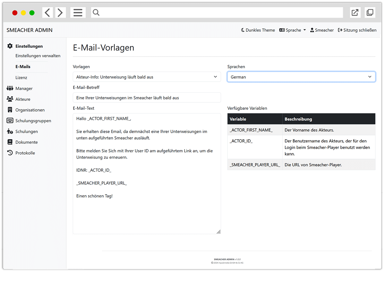The width and height of the screenshot is (385, 288).
Task: Open Einstellungen verwalten submenu item
Action: tap(38, 56)
